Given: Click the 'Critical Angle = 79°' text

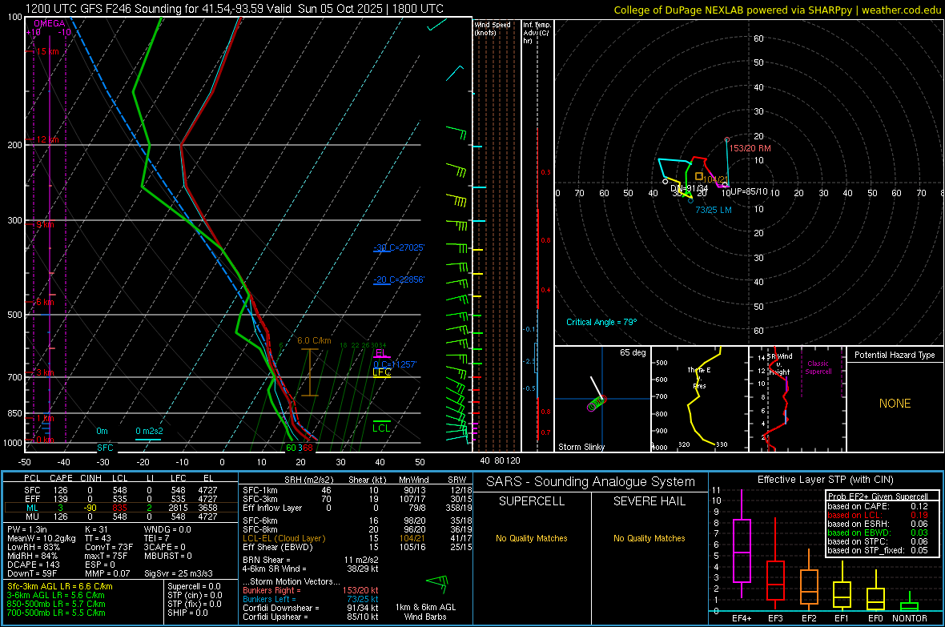Looking at the screenshot, I should pyautogui.click(x=601, y=322).
